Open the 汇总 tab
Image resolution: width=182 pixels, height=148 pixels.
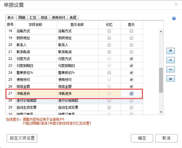[x=33, y=17]
